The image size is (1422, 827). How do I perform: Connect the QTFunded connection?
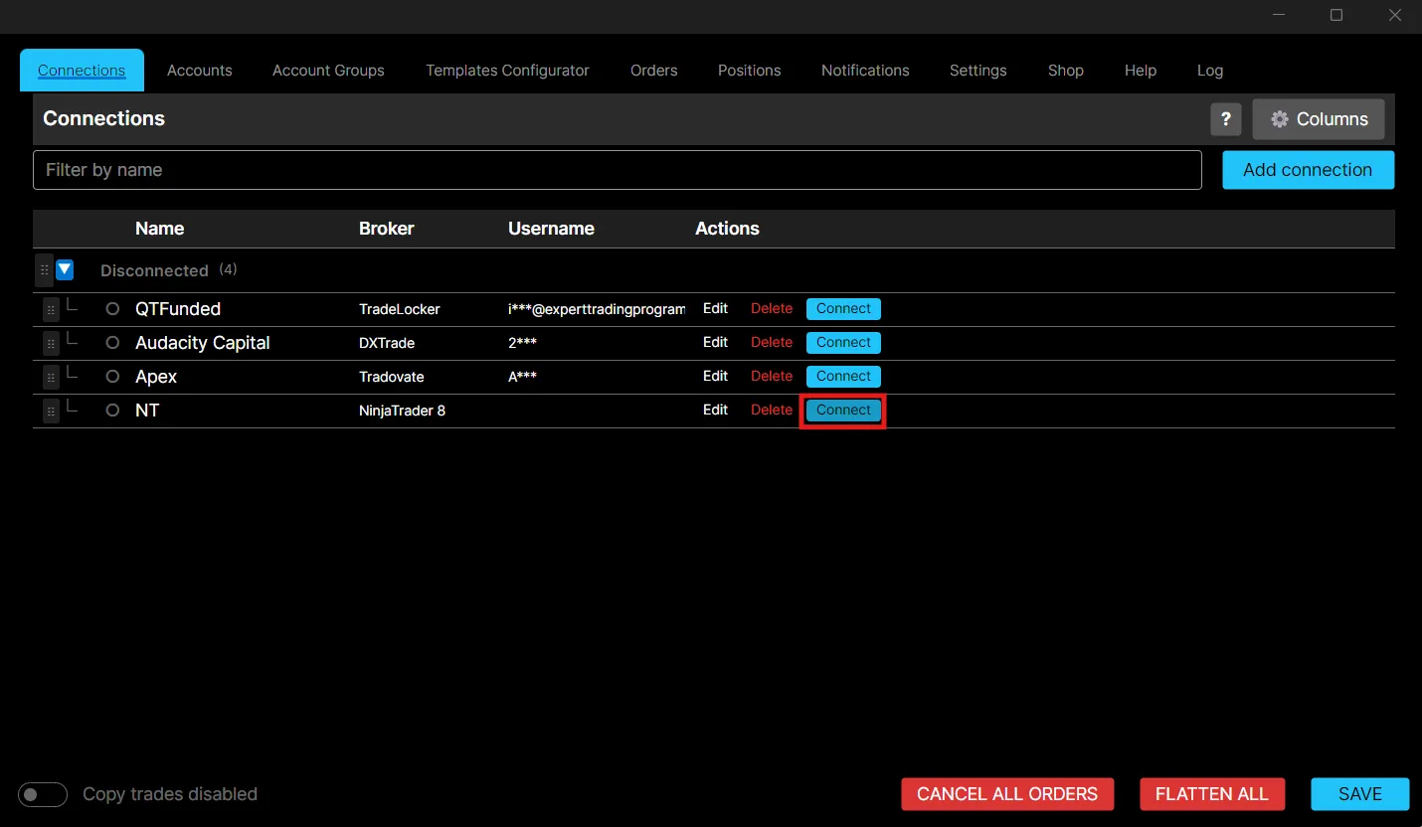point(843,309)
